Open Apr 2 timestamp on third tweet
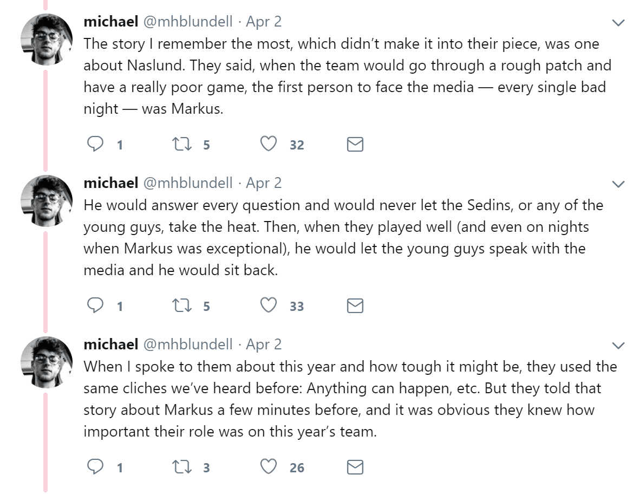This screenshot has height=494, width=633. (x=264, y=344)
